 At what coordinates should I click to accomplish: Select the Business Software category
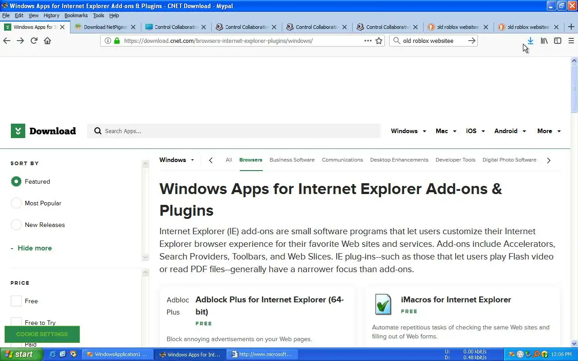pos(292,160)
